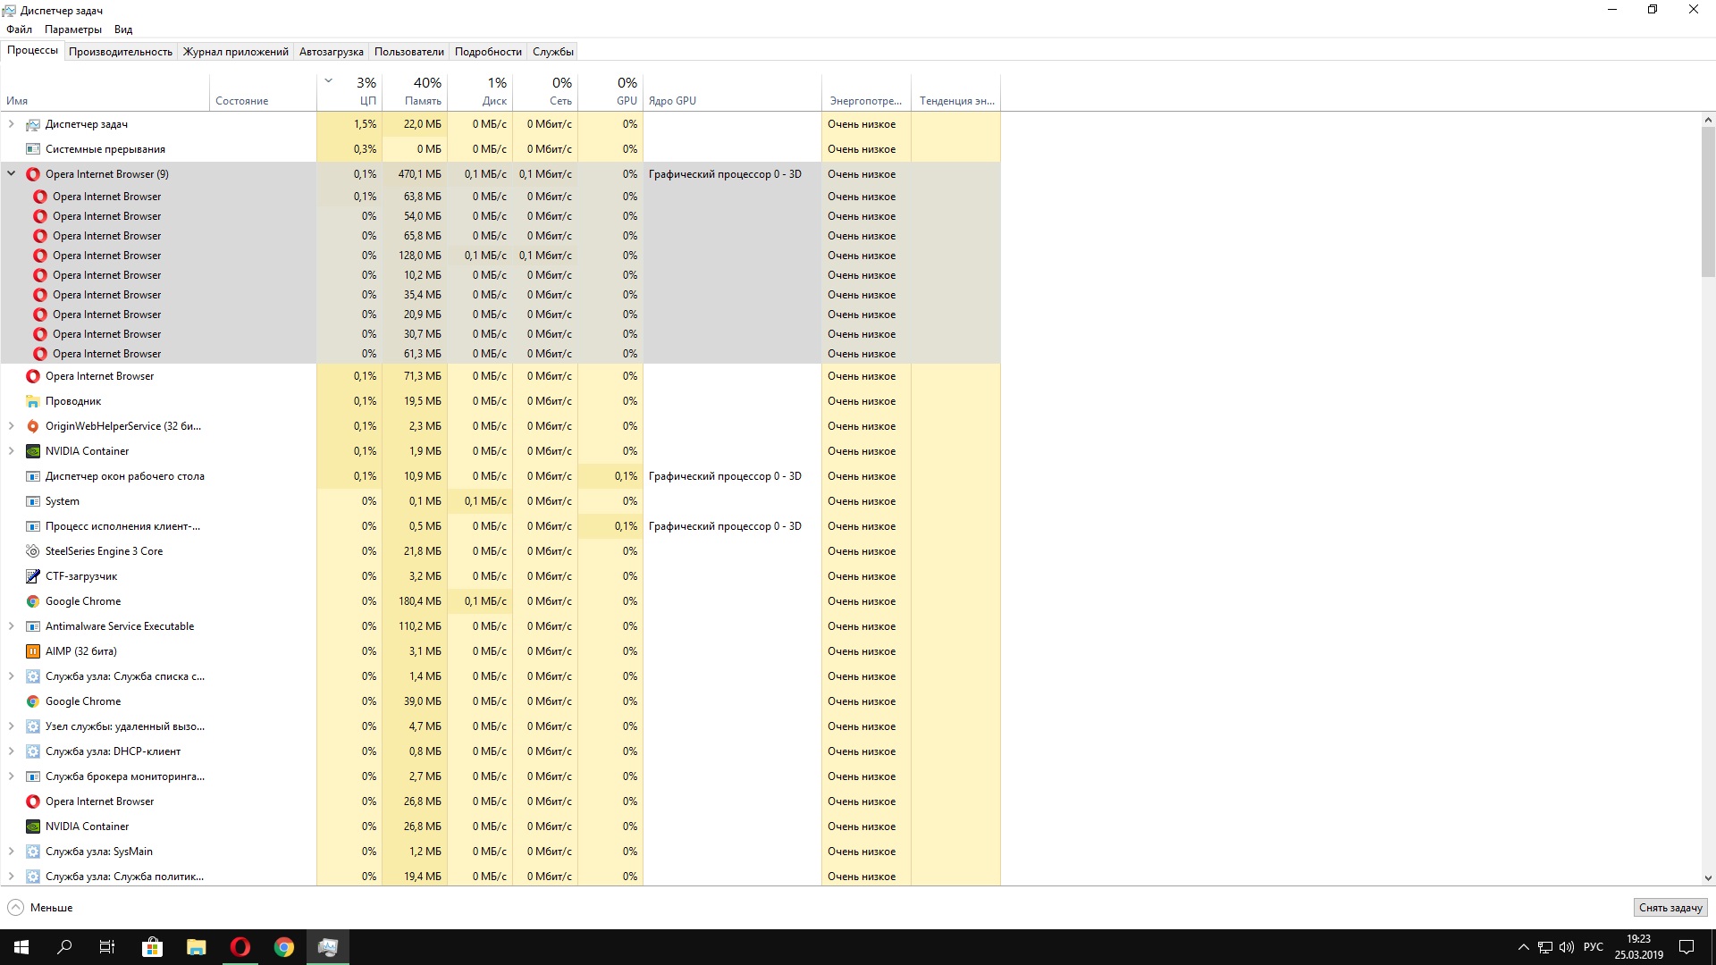Click the Opera child process icon with 128,0 МБ

[40, 256]
